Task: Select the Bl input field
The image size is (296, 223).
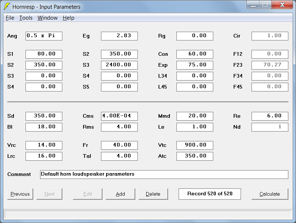Action: tap(44, 127)
